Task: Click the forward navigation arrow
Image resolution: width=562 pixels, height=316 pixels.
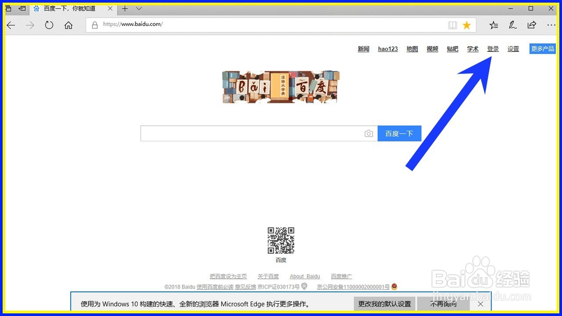Action: 30,25
